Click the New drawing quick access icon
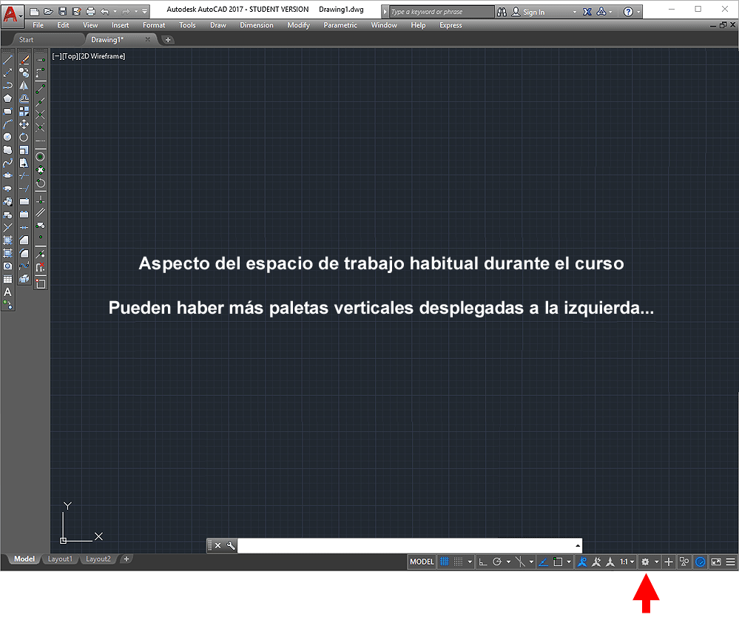This screenshot has height=623, width=739. point(35,11)
